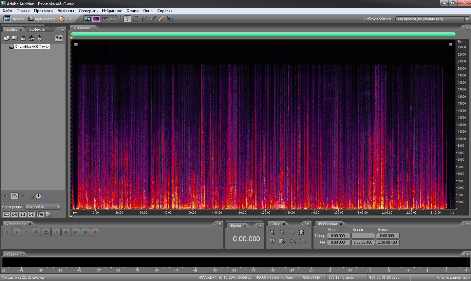
Task: Toggle show audio files filter button
Action: pyautogui.click(x=7, y=214)
